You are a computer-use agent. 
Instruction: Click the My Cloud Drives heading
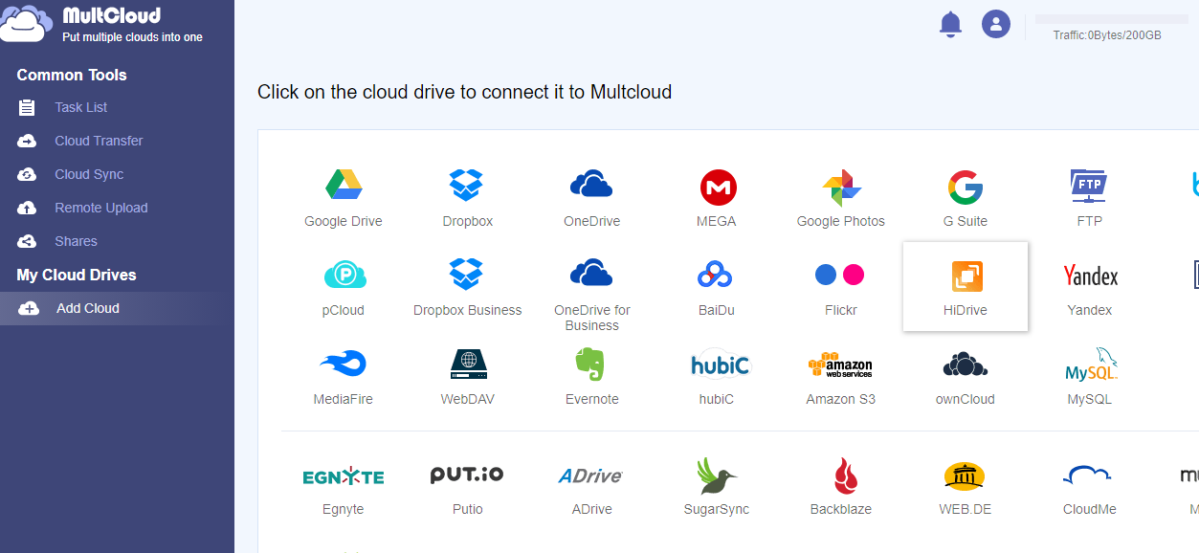pyautogui.click(x=77, y=275)
